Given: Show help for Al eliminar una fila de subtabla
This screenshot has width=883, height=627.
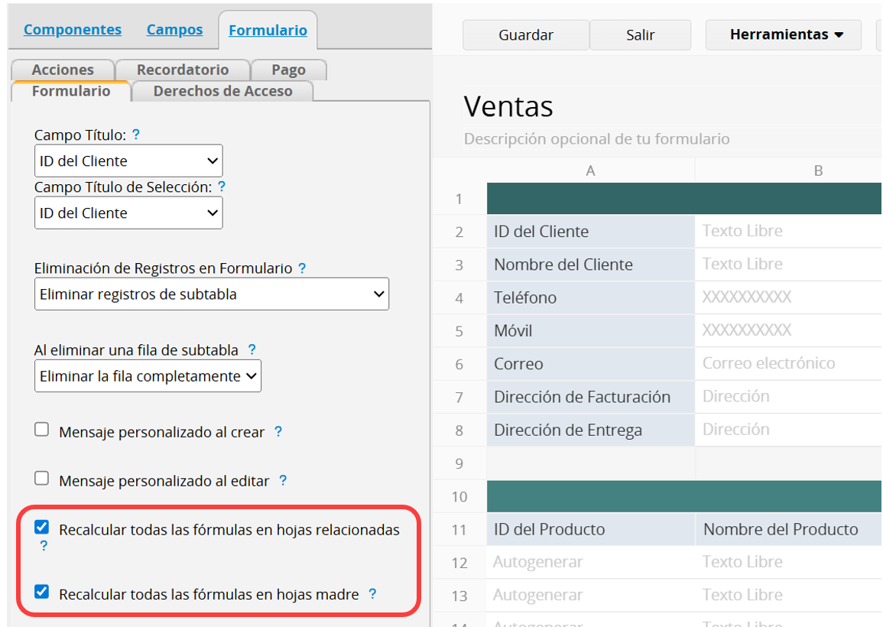Looking at the screenshot, I should tap(252, 349).
